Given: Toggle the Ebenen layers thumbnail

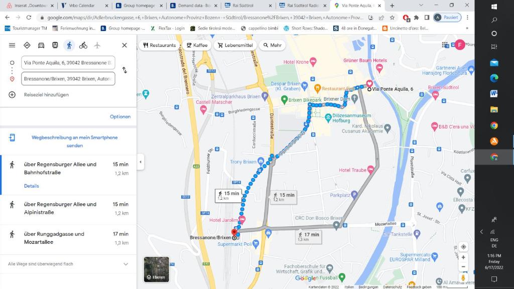Looking at the screenshot, I should (x=156, y=269).
